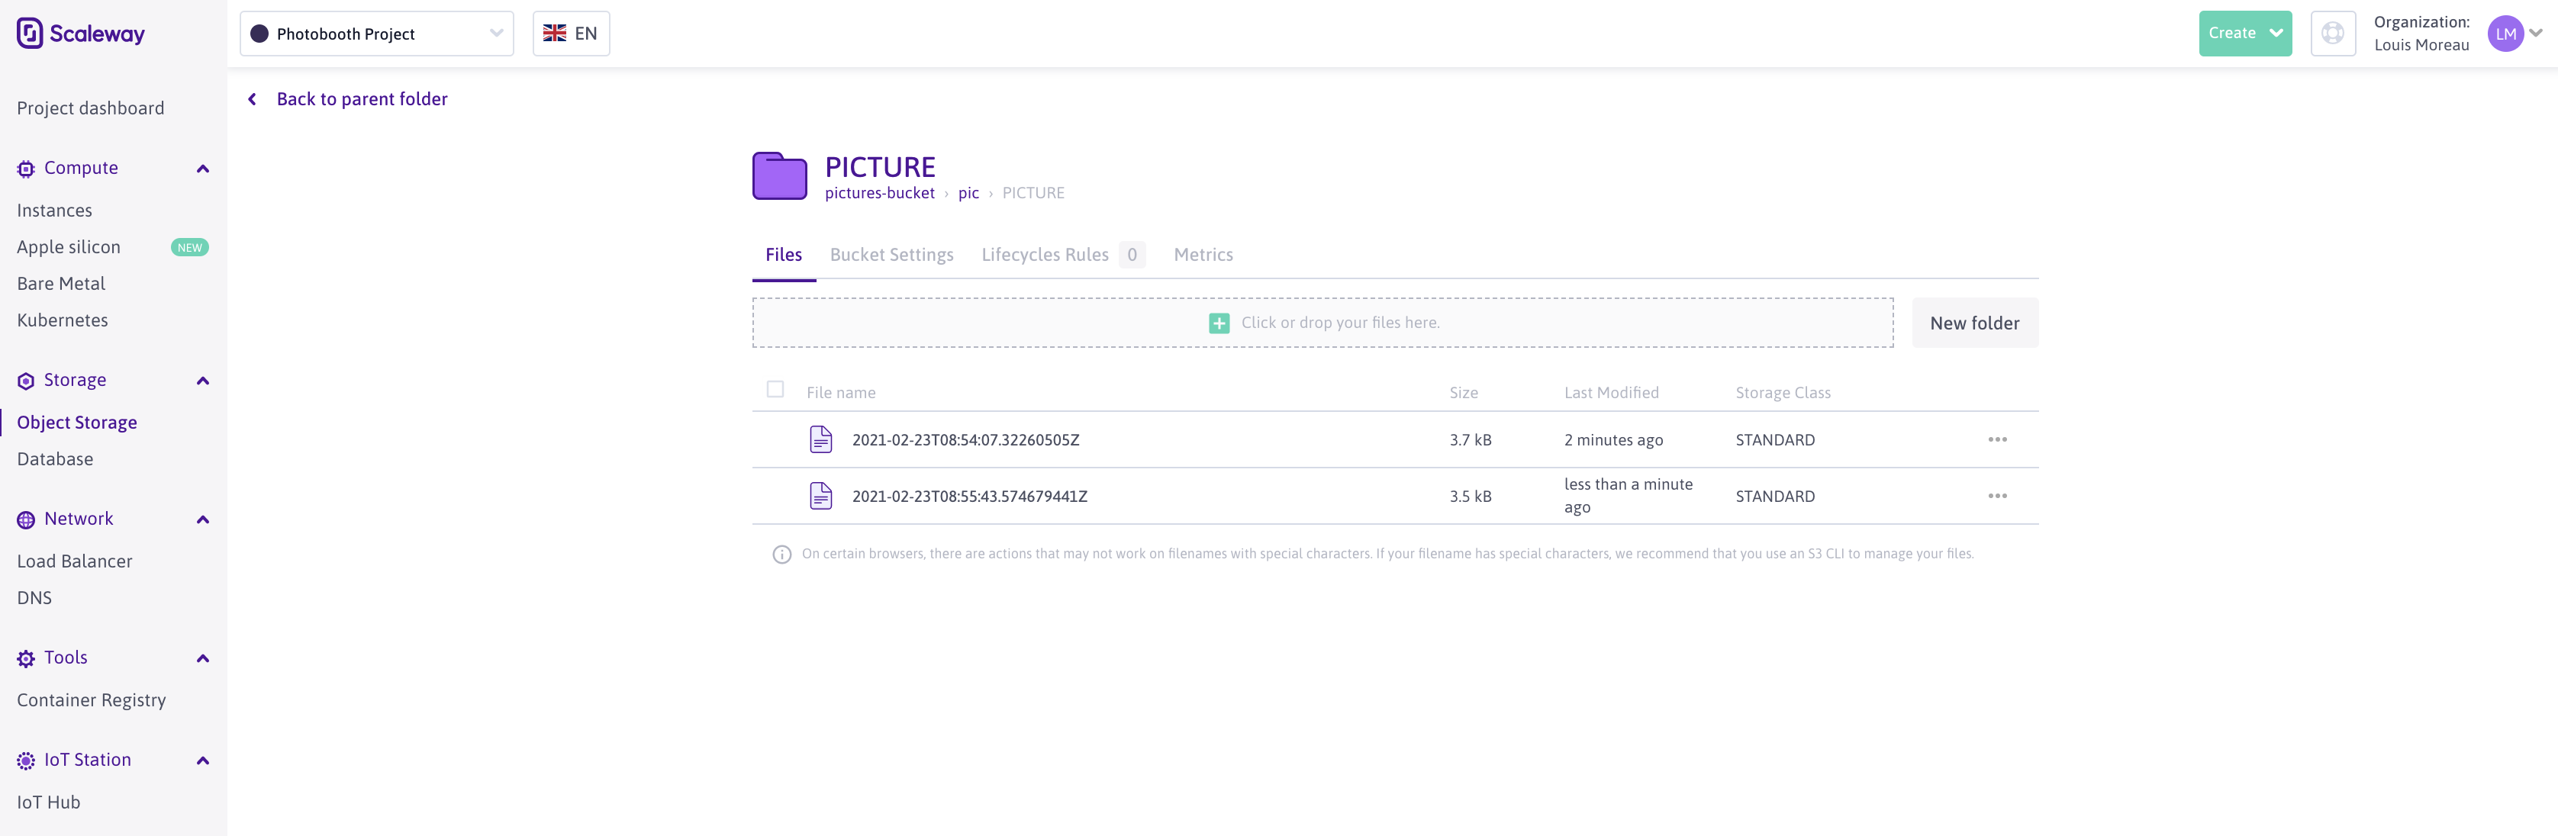The width and height of the screenshot is (2558, 836).
Task: Click the NEW badge next to Apple silicon
Action: coord(190,247)
